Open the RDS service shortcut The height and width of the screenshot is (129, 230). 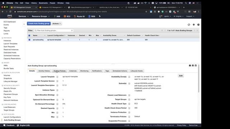92,16
